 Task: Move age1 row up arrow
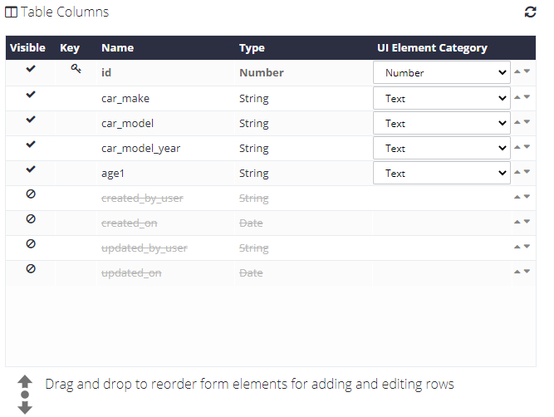point(517,172)
